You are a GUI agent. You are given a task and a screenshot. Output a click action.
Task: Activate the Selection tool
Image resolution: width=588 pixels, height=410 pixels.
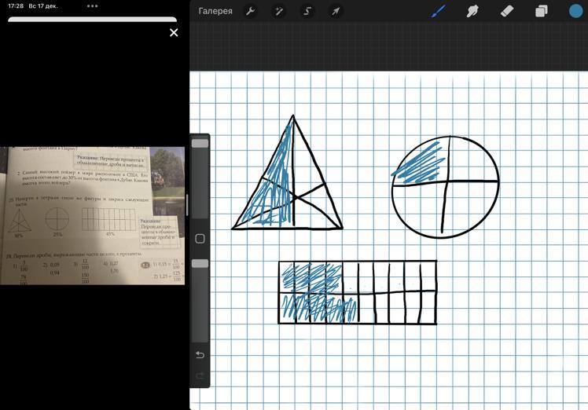pos(307,11)
